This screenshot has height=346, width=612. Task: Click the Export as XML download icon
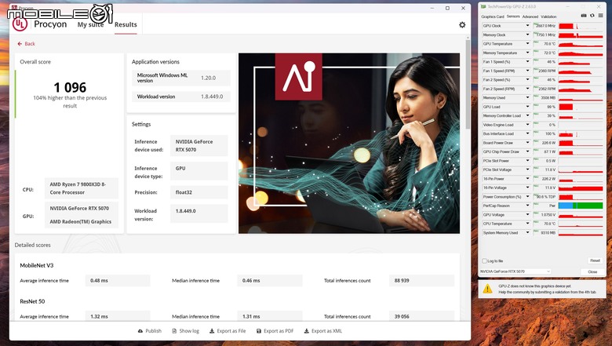[306, 331]
